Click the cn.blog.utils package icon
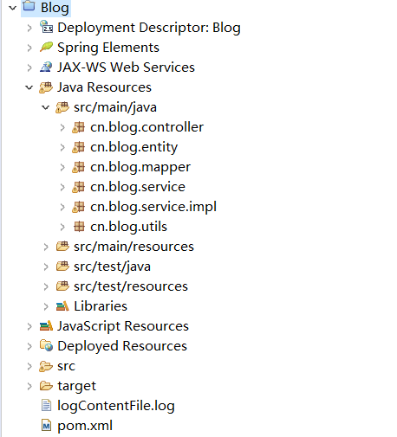Image resolution: width=397 pixels, height=437 pixels. (79, 227)
